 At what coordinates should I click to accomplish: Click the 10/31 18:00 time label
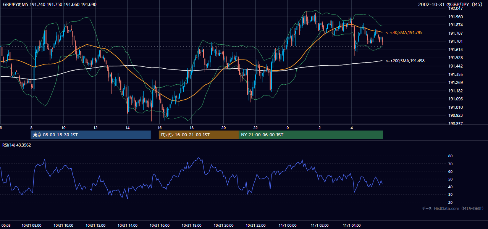point(192,226)
